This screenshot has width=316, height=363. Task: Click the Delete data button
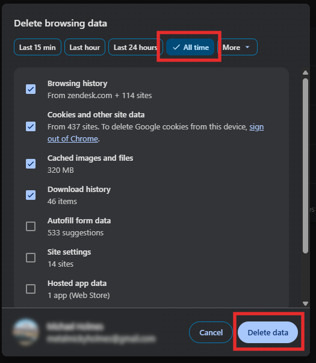[x=268, y=332]
